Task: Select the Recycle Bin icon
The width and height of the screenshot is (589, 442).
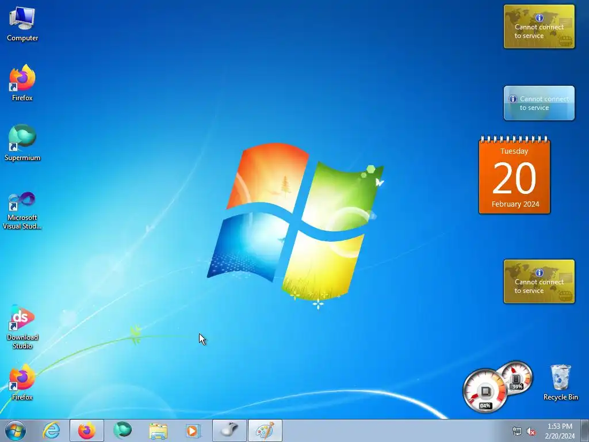Action: 560,382
